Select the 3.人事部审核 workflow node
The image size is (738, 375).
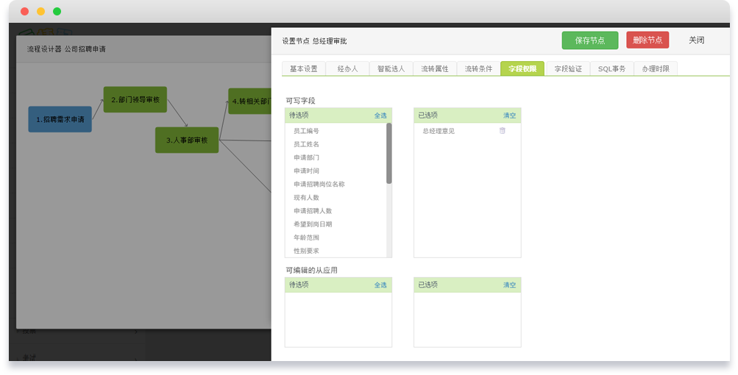tap(187, 140)
